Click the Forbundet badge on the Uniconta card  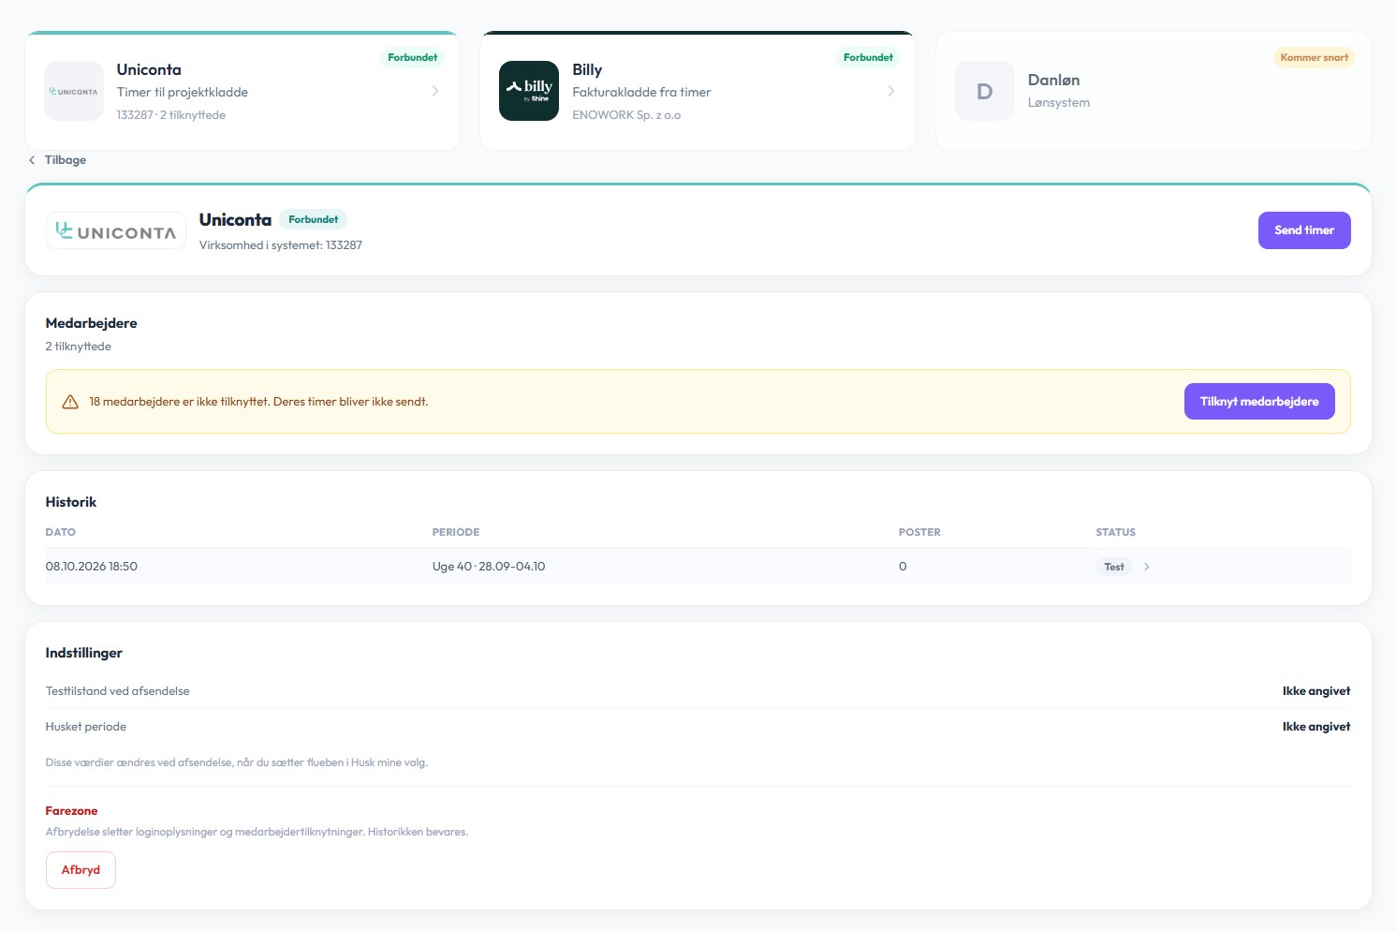coord(413,57)
